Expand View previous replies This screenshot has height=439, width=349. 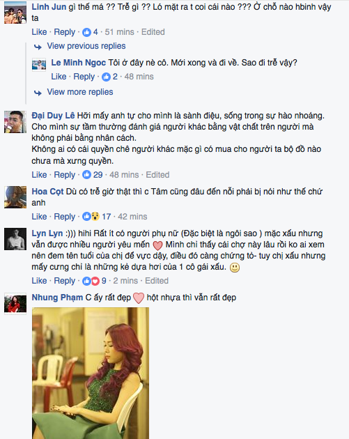[86, 46]
